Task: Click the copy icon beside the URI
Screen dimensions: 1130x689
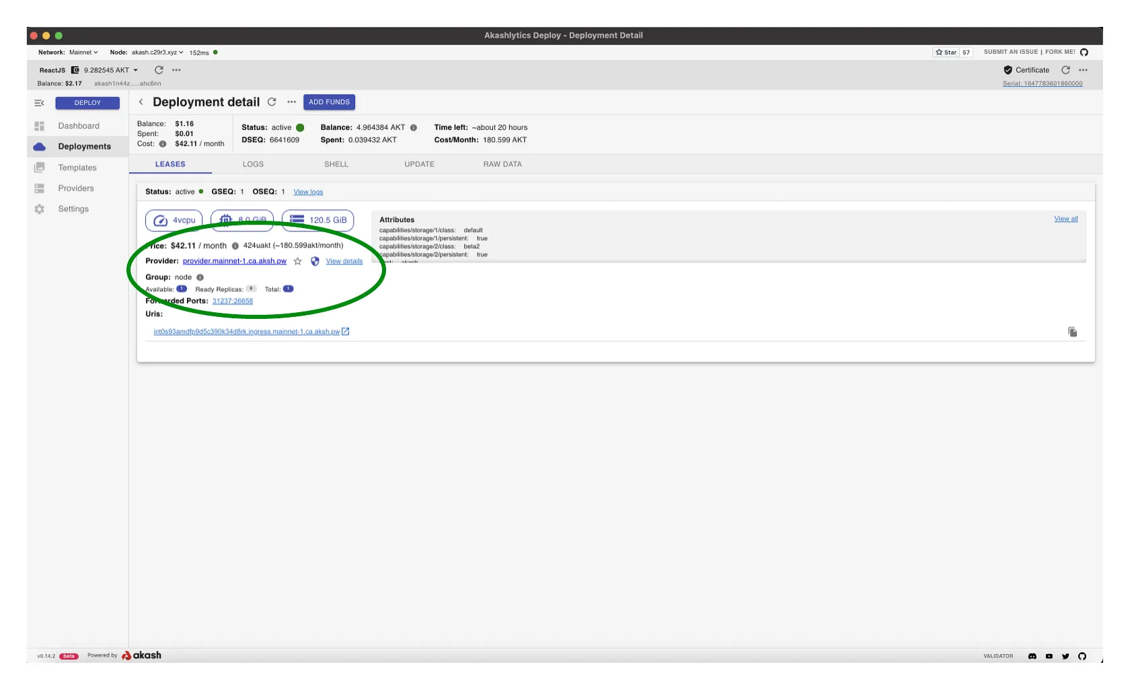Action: coord(1072,332)
